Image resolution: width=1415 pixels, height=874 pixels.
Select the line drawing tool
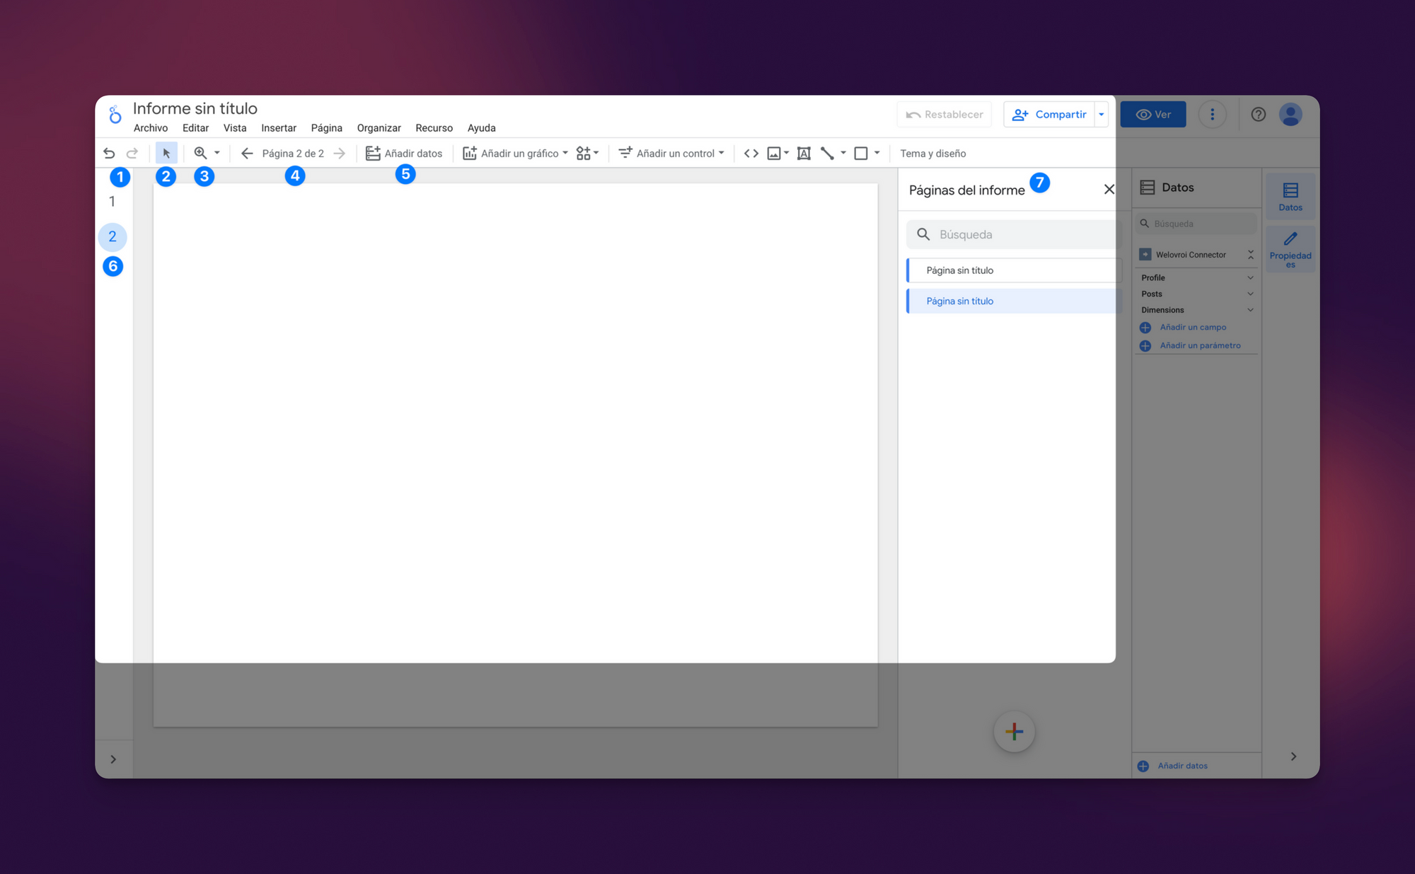pyautogui.click(x=827, y=154)
